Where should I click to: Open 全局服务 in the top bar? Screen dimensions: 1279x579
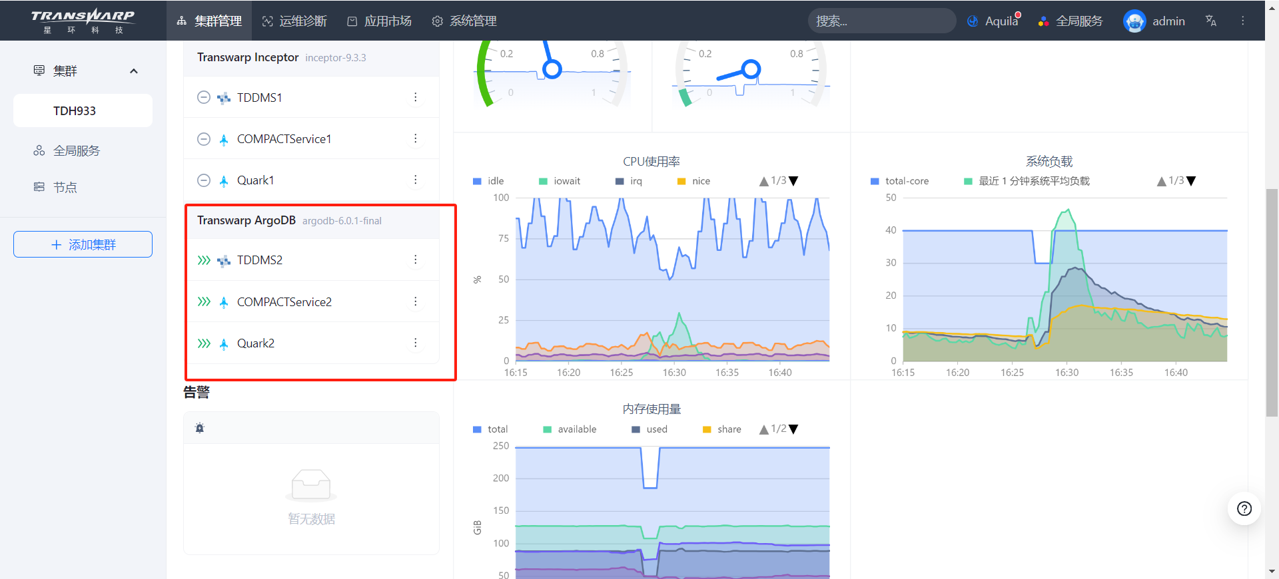coord(1070,21)
